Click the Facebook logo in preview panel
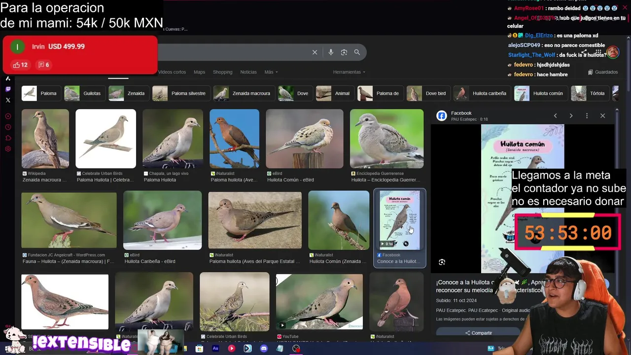Viewport: 631px width, 355px height. 442,116
